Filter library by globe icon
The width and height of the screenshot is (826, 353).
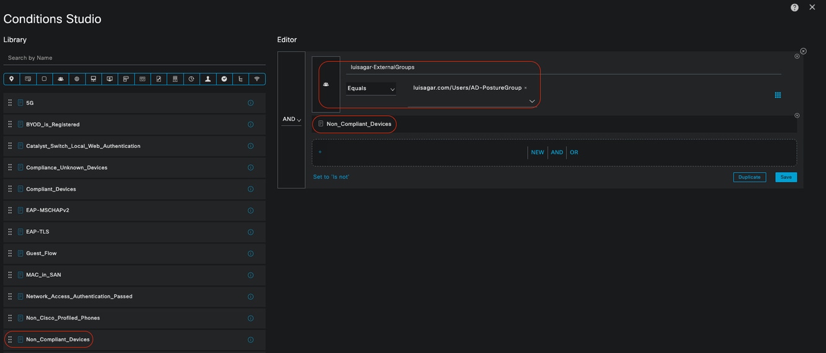(77, 79)
